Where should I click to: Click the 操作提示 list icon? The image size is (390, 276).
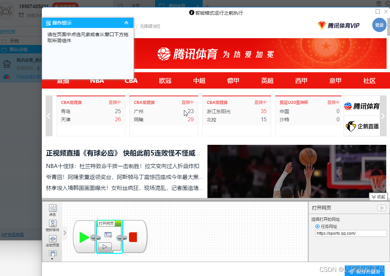[x=48, y=23]
